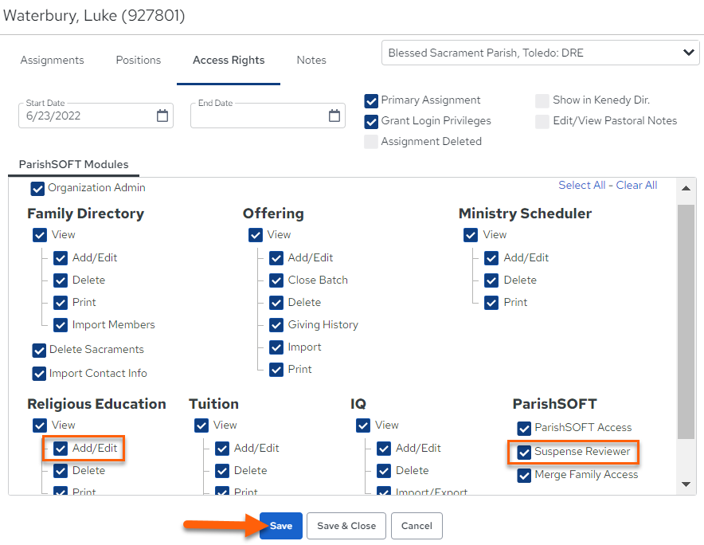Uncheck Family Directory Delete
This screenshot has height=545, width=704.
click(61, 280)
